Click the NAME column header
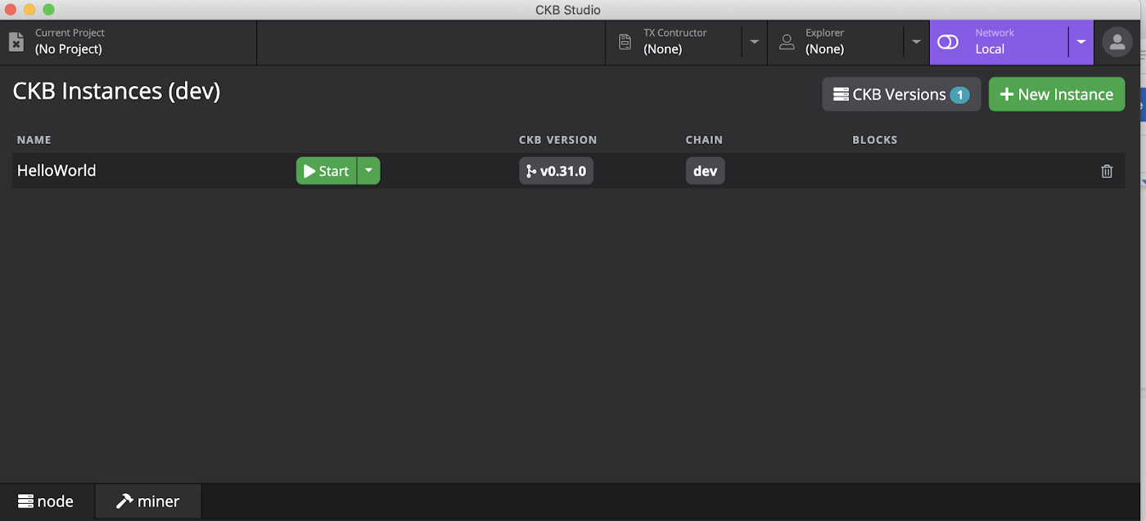The height and width of the screenshot is (521, 1146). 34,140
